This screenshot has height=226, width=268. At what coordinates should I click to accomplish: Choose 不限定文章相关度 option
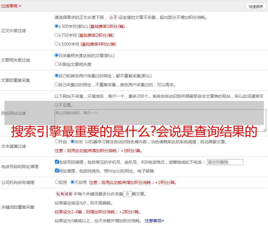click(x=57, y=64)
